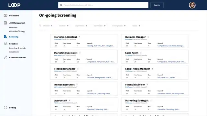Click the Dashboard sidebar icon
This screenshot has height=116, width=207.
[x=5, y=15]
